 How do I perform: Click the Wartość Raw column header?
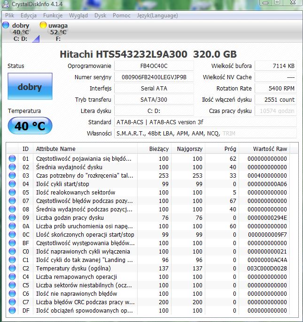coord(264,149)
